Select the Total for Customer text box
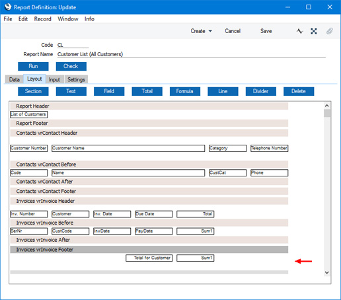The width and height of the screenshot is (341, 300). pos(149,258)
